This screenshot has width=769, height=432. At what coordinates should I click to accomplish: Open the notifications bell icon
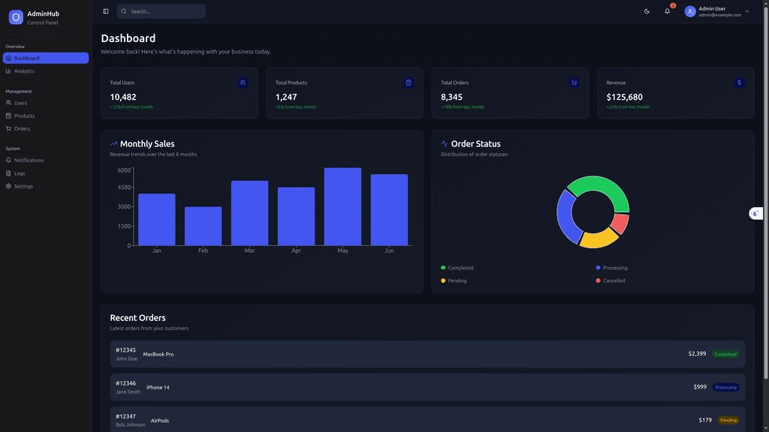(x=667, y=11)
